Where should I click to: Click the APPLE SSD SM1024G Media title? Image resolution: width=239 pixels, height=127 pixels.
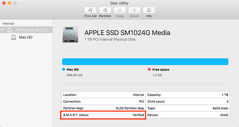tap(127, 33)
